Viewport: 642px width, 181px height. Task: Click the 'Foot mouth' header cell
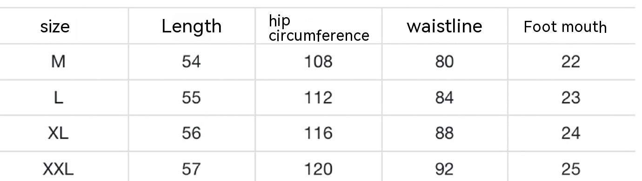pos(565,27)
